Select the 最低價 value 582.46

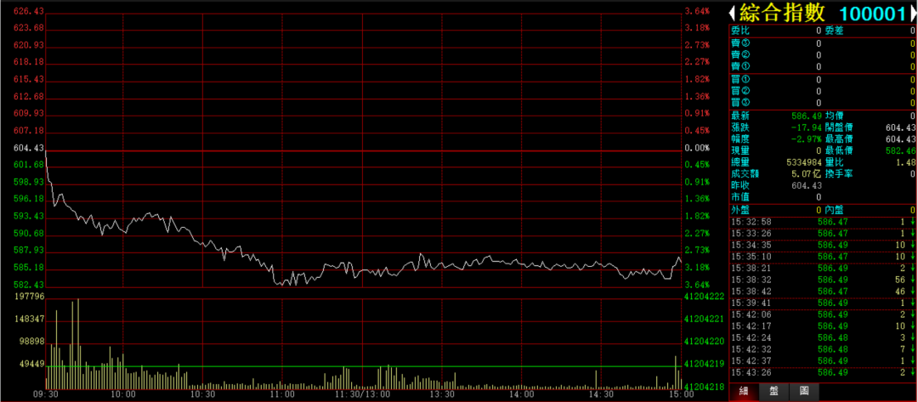coord(902,151)
